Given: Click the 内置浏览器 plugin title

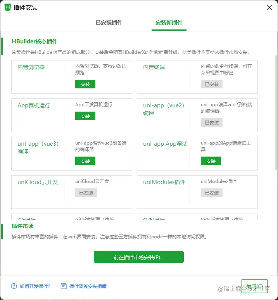Looking at the screenshot, I should tap(31, 67).
